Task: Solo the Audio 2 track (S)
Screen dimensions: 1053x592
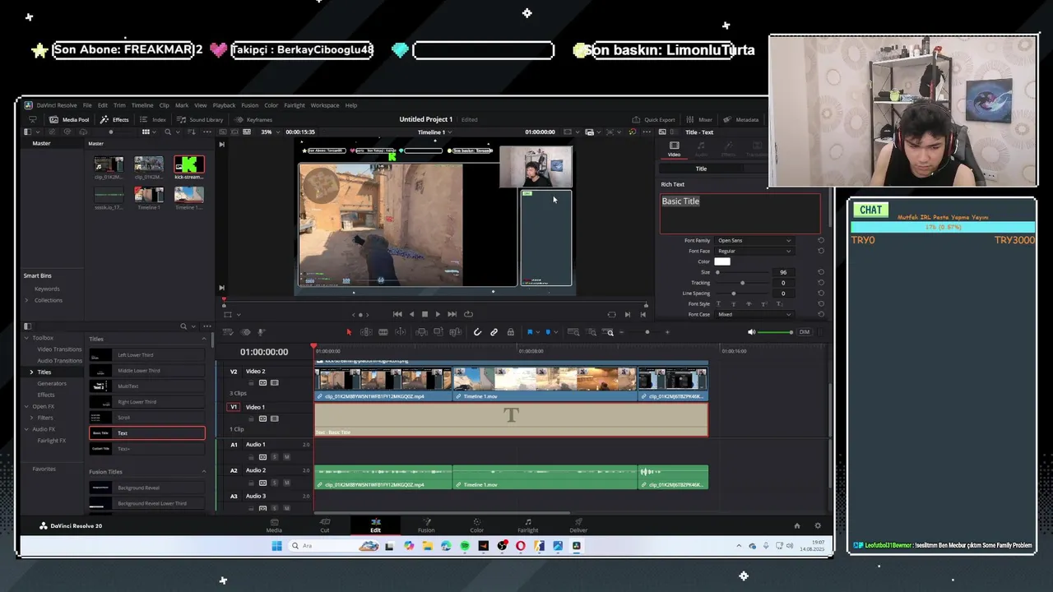Action: pos(275,483)
